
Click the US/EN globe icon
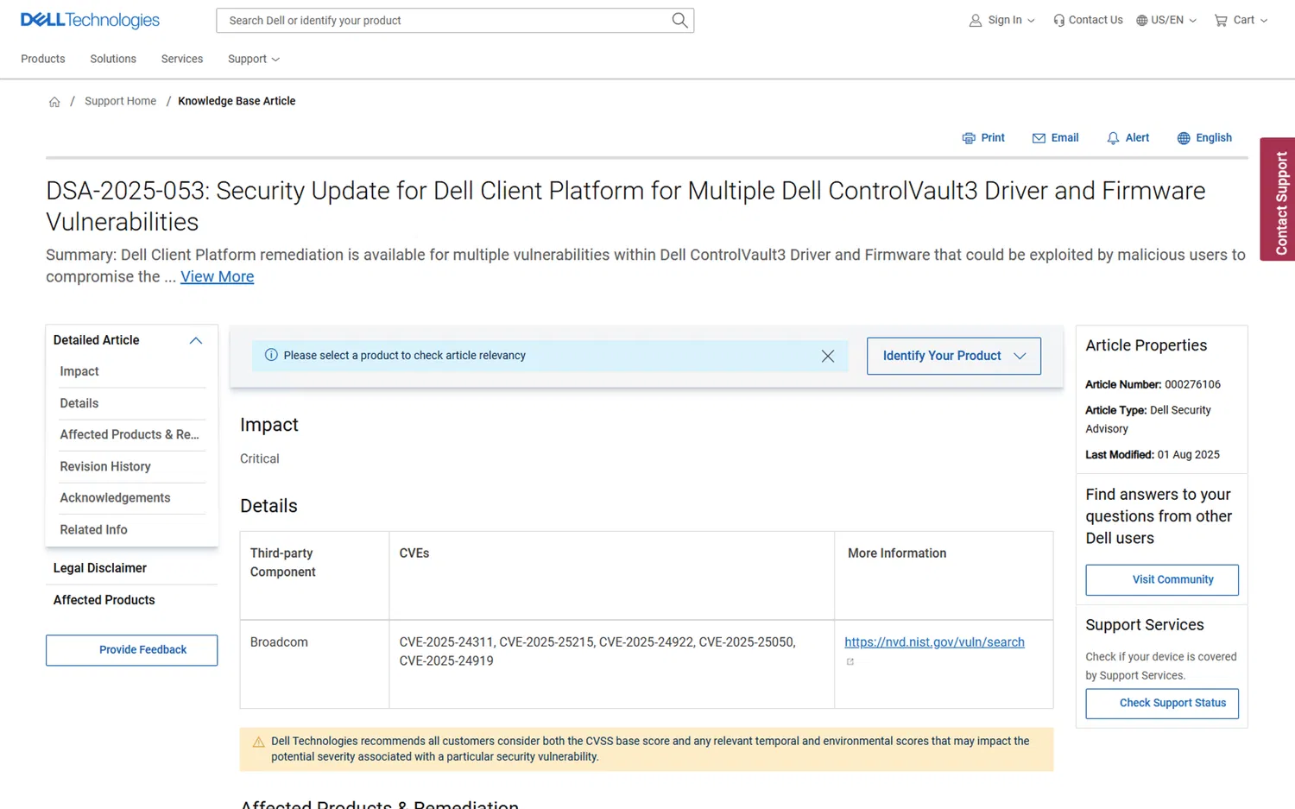(1142, 20)
